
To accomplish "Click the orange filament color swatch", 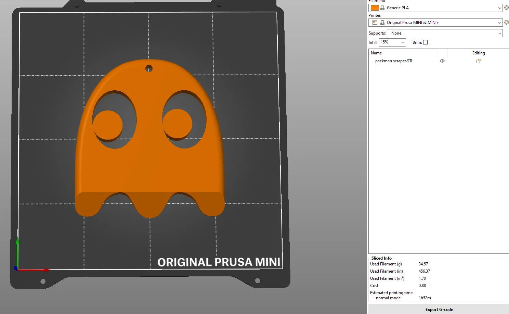I will 375,8.
